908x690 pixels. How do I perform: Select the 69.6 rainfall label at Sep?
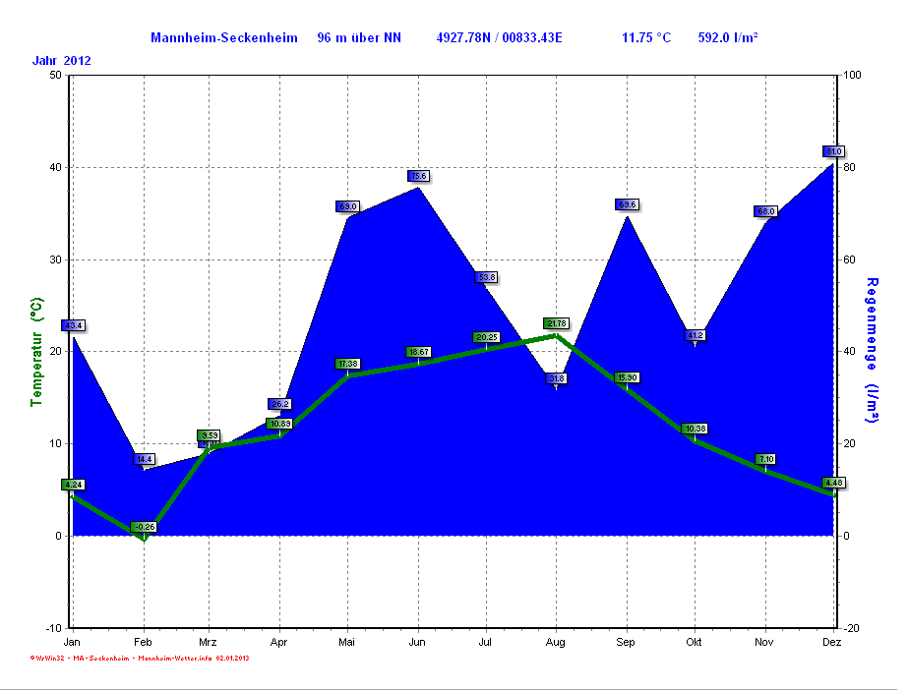627,204
